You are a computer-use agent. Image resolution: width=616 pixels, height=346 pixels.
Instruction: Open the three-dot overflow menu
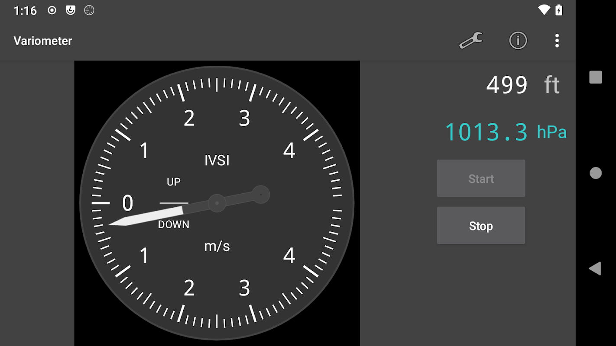tap(557, 41)
